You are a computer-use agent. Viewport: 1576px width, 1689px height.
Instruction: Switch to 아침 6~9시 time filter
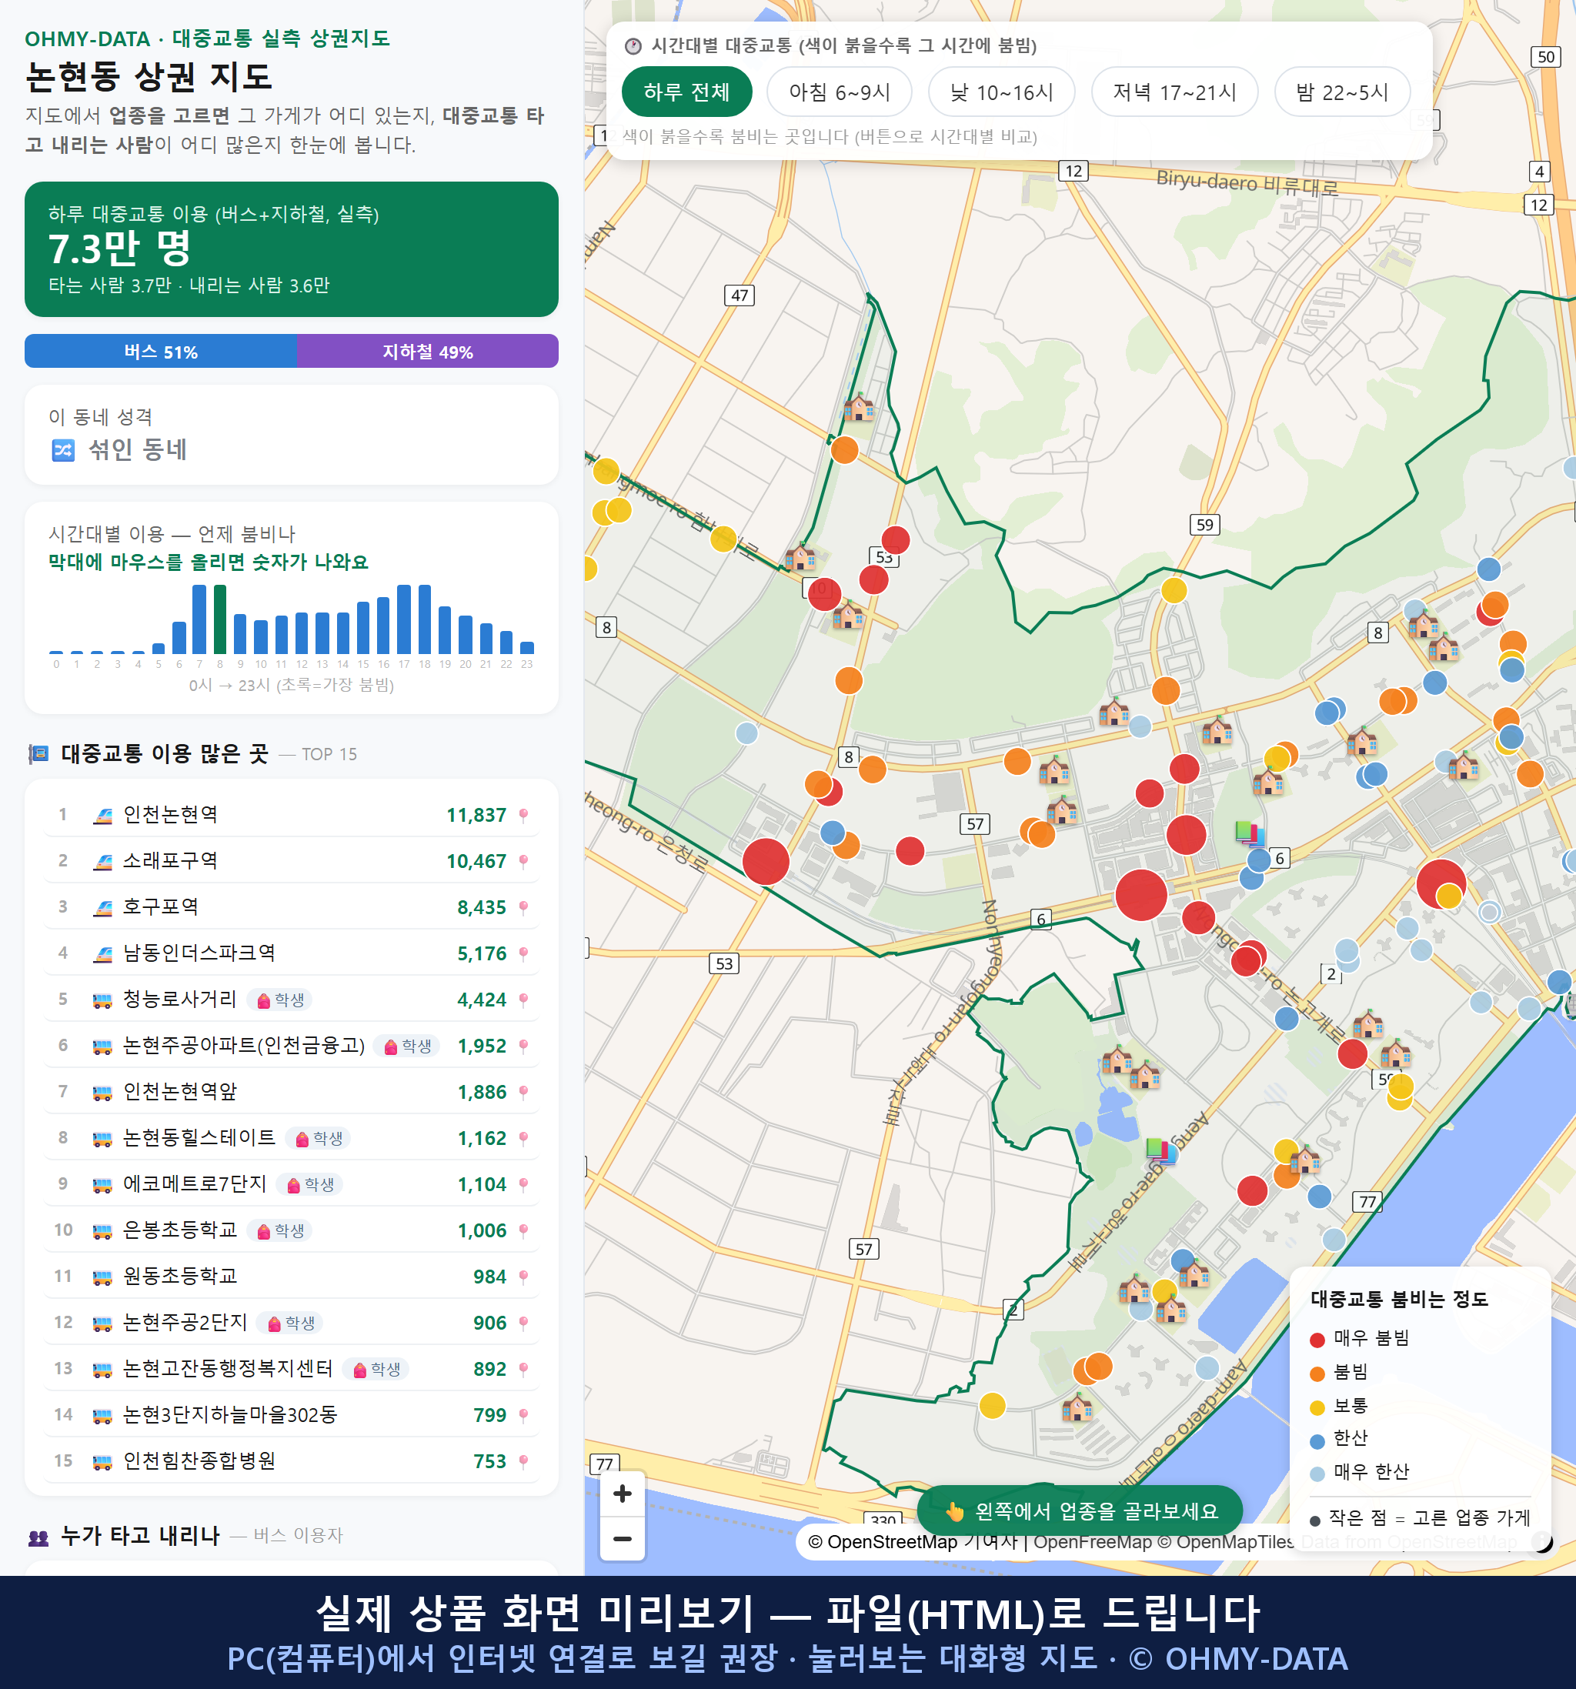pyautogui.click(x=840, y=92)
